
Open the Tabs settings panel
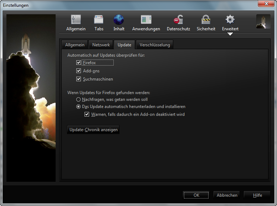(x=99, y=23)
